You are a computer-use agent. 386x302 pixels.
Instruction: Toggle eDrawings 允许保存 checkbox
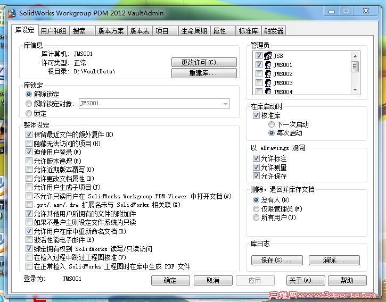pos(256,175)
